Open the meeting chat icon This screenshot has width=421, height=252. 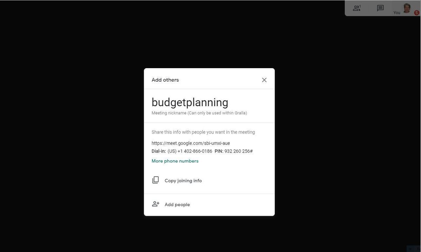point(380,8)
